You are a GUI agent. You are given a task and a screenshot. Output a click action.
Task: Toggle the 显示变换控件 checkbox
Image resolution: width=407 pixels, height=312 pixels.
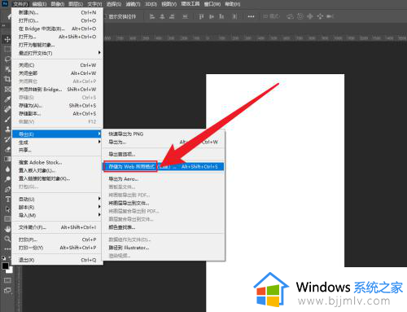pos(106,17)
